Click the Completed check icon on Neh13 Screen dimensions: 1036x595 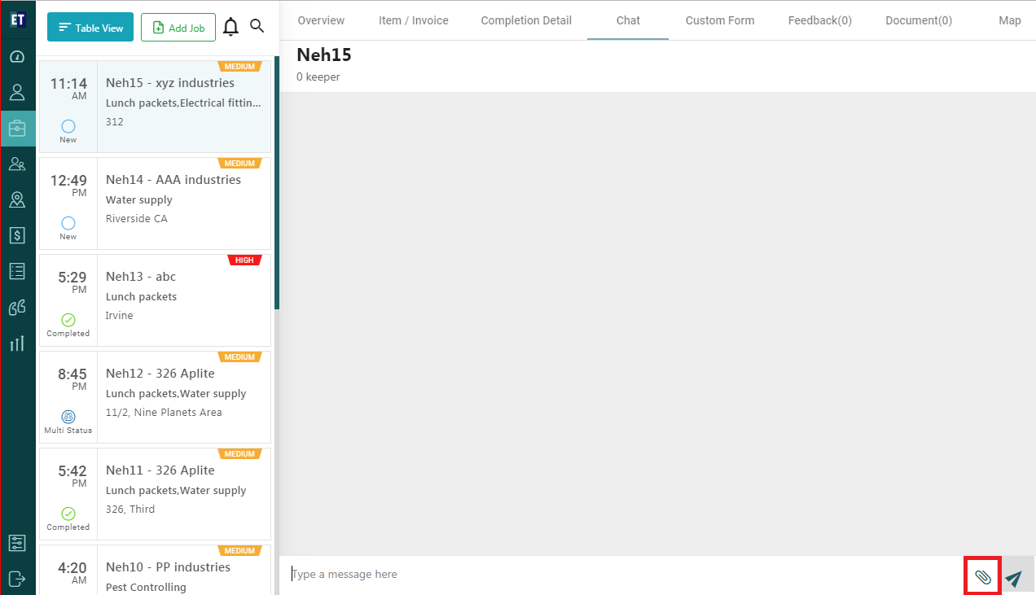point(68,320)
